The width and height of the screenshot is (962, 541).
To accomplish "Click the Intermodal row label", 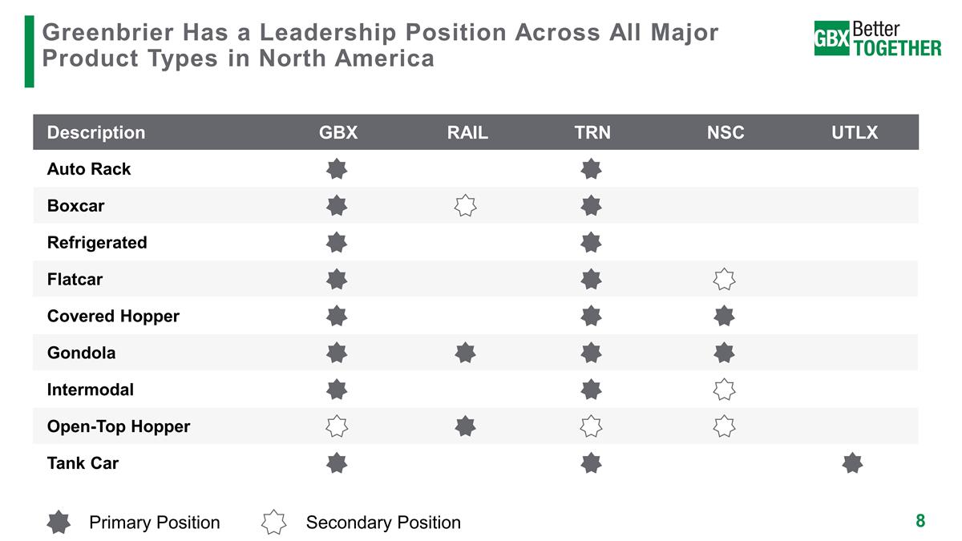I will coord(91,390).
